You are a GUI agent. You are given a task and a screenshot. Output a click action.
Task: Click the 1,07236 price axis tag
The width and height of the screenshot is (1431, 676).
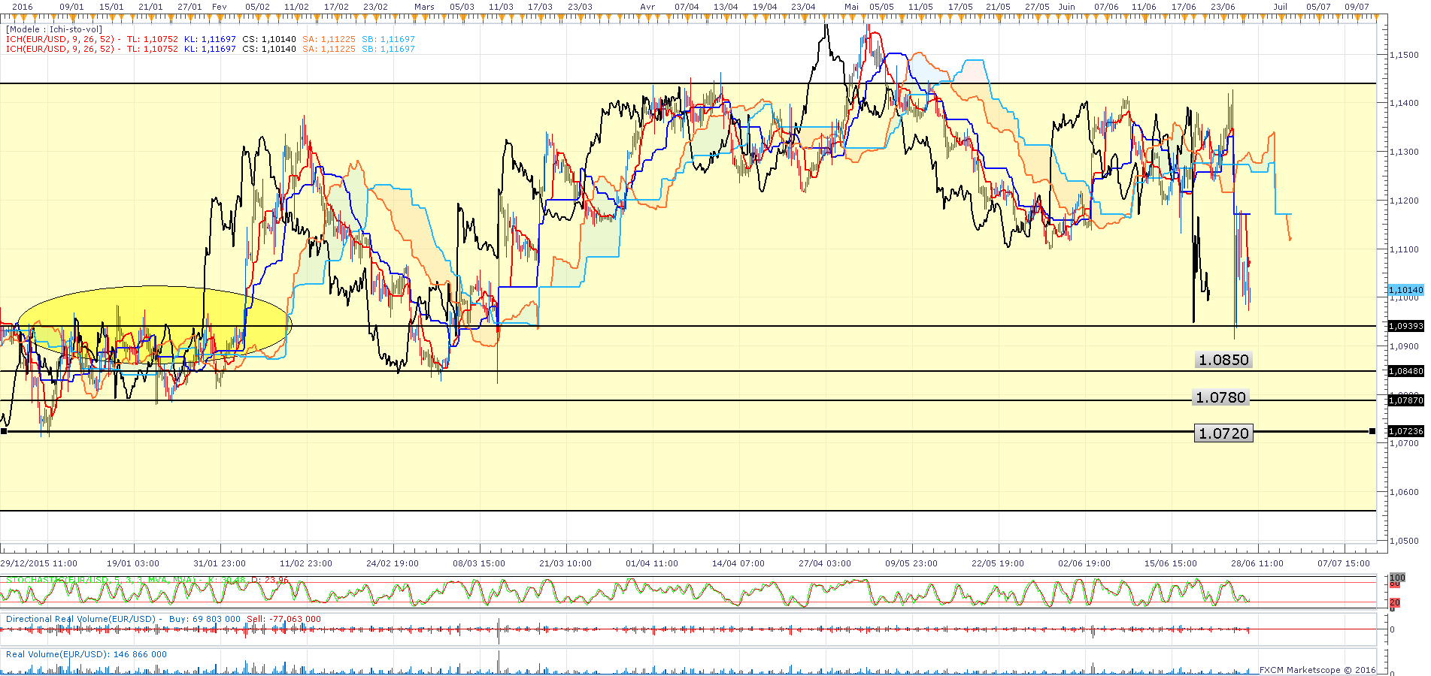click(1405, 431)
